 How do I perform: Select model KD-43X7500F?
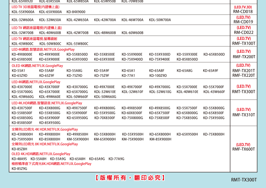point(22,108)
